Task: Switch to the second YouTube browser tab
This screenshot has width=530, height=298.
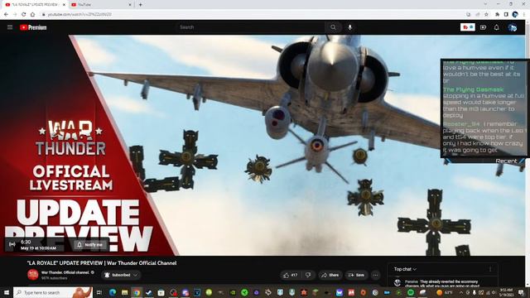Action: click(x=101, y=5)
